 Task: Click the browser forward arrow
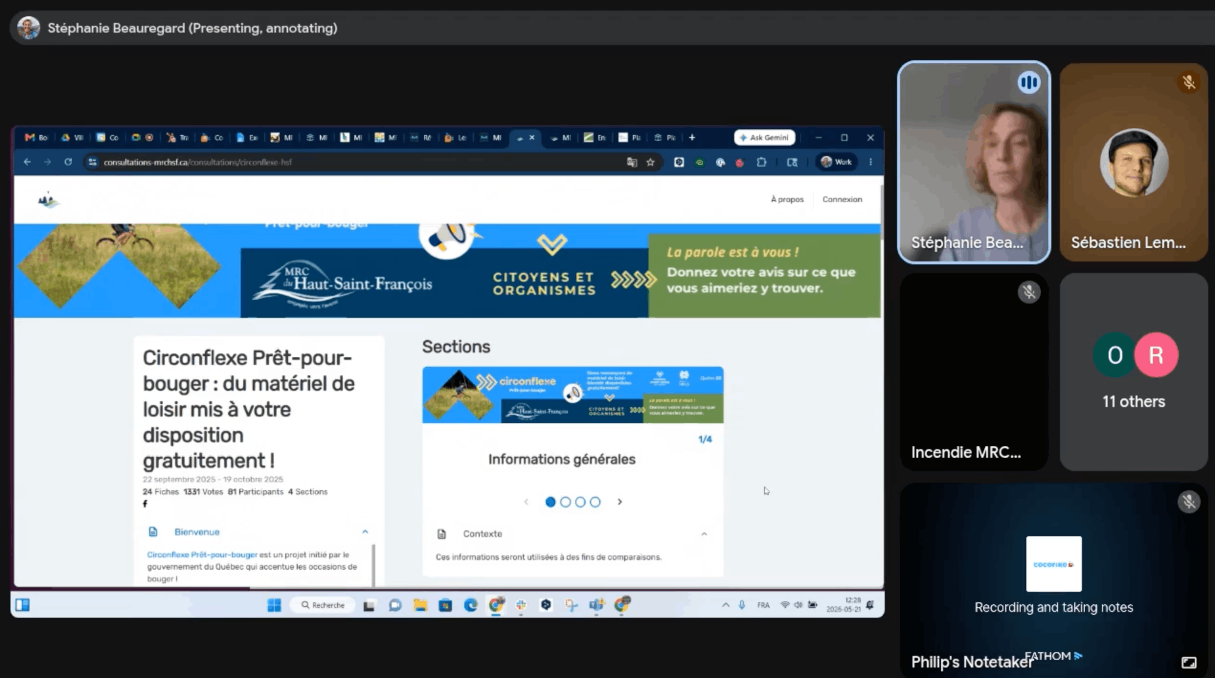(x=47, y=162)
